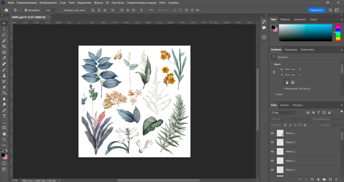
Task: Click the Home icon in options bar
Action: coord(6,10)
